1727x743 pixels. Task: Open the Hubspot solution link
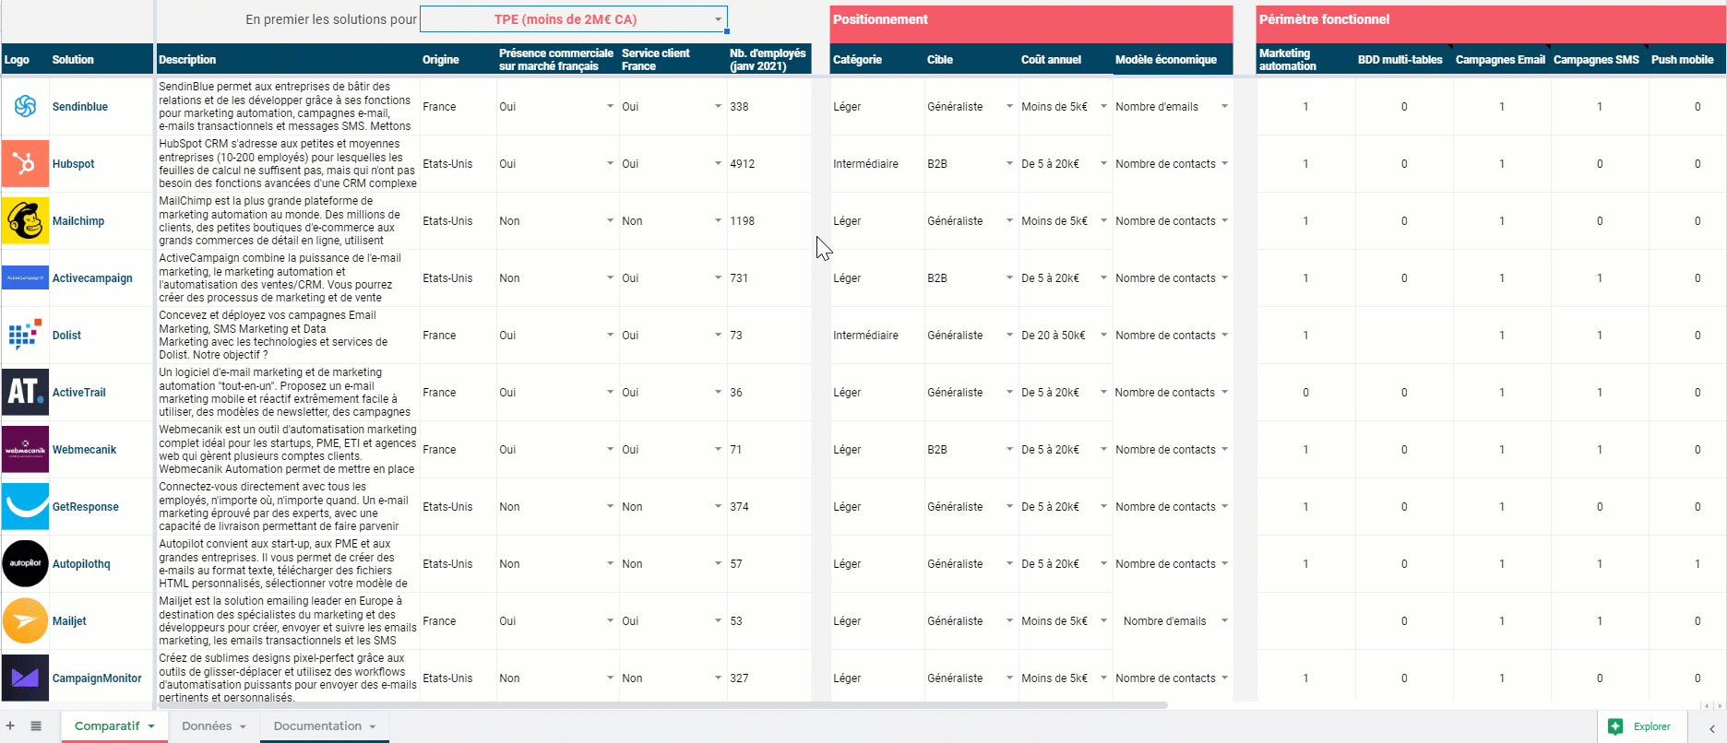tap(74, 164)
